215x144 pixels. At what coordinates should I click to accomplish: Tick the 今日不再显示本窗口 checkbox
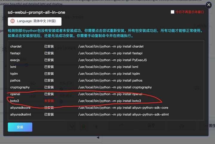click(173, 12)
